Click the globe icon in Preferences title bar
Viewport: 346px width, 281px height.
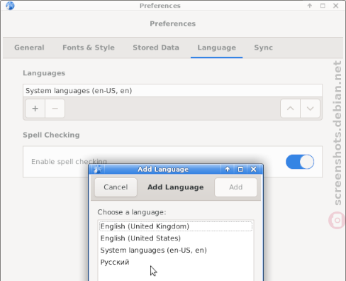point(10,6)
